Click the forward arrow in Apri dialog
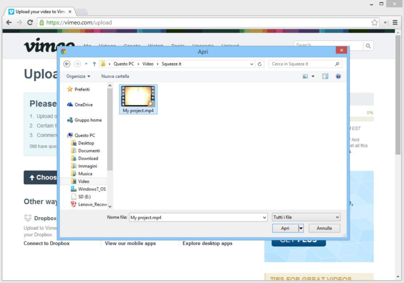The height and width of the screenshot is (283, 404). tap(77, 64)
